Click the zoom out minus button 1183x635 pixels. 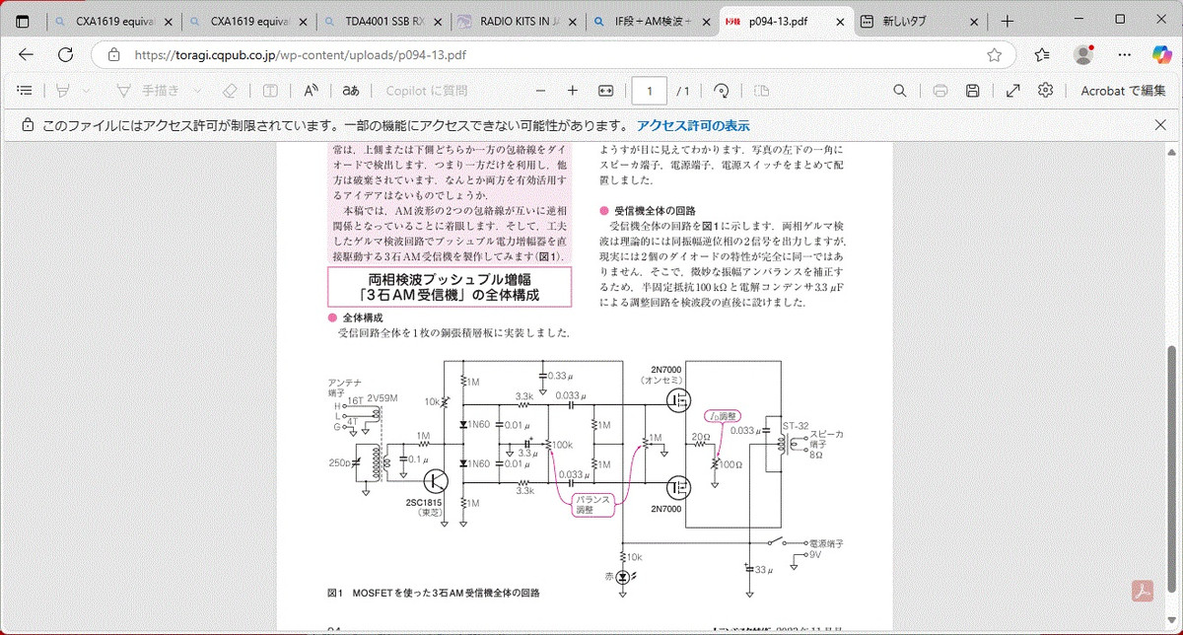(540, 91)
